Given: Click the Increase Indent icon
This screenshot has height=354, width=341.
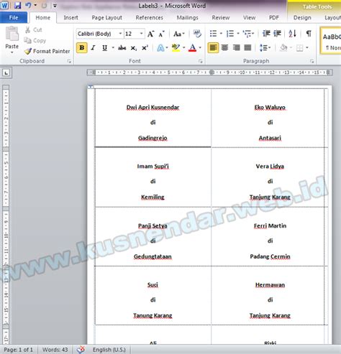Looking at the screenshot, I should (x=277, y=34).
